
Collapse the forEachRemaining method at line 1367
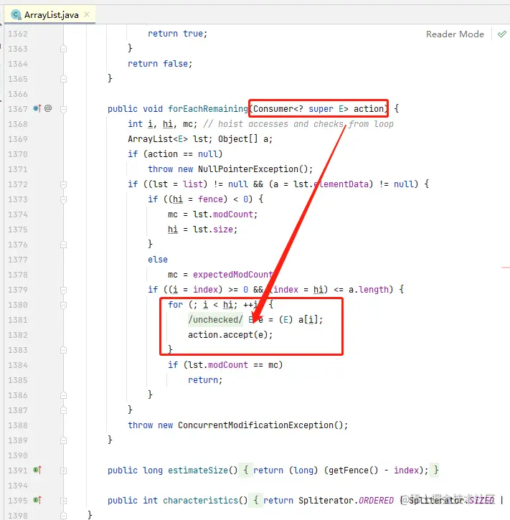point(64,109)
